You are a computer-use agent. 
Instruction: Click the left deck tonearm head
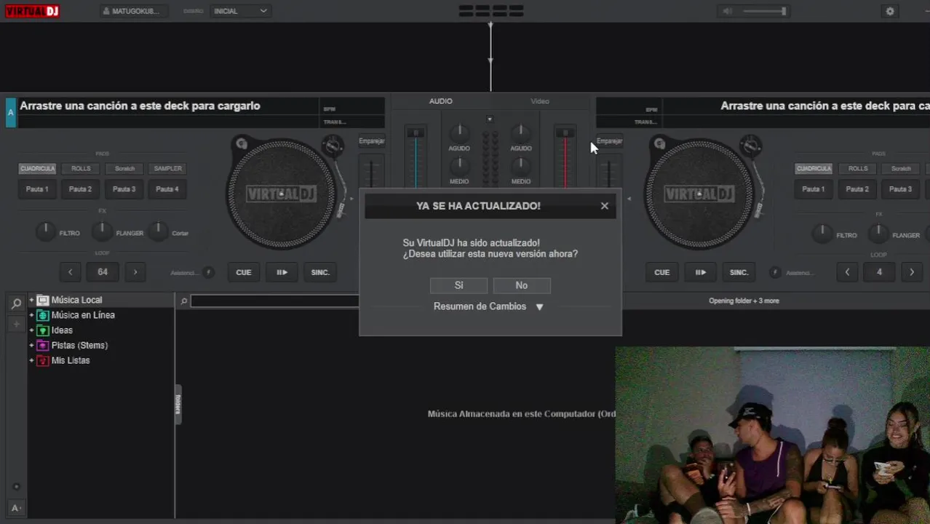coord(339,211)
